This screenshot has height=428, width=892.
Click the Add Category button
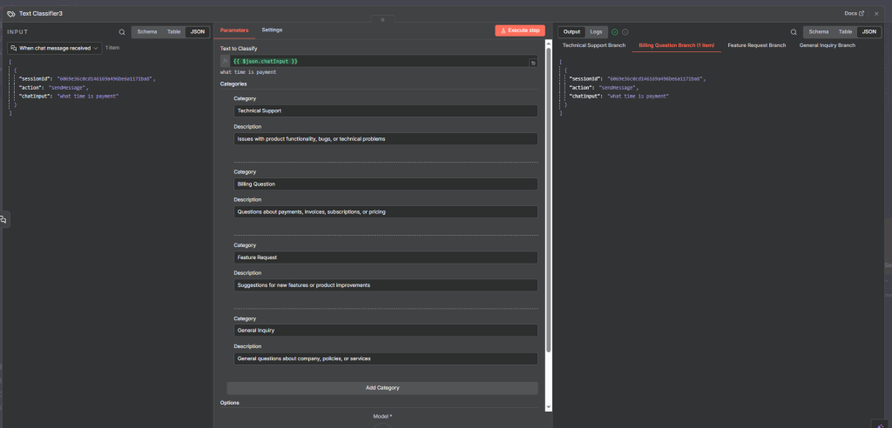[x=382, y=388]
